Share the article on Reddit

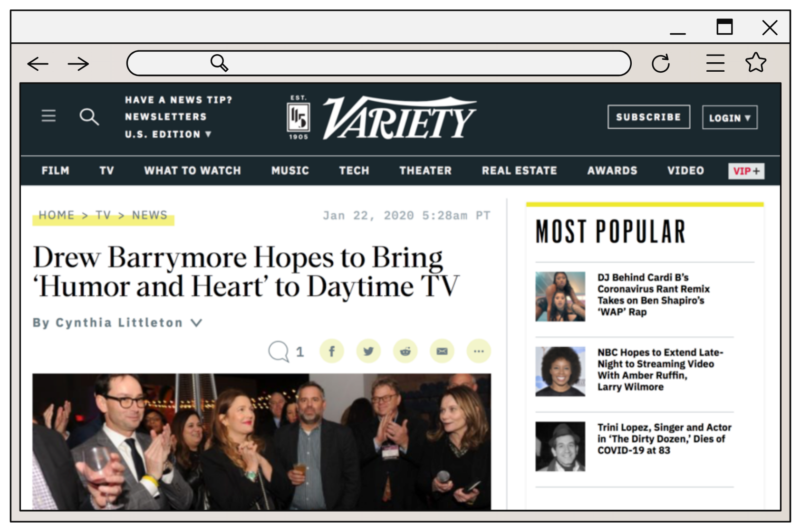[x=405, y=351]
